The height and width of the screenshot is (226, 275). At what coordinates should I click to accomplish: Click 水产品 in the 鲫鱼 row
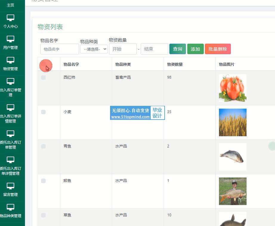click(x=121, y=181)
